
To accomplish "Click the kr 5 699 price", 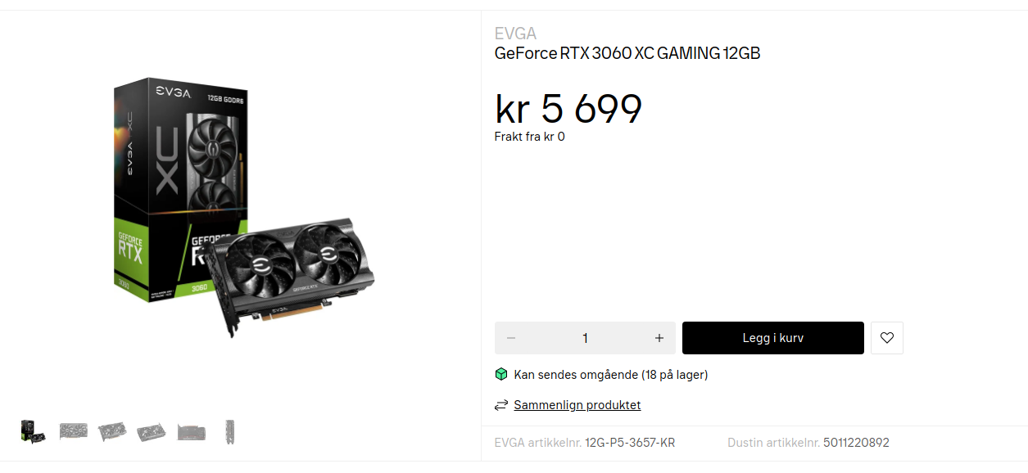I will (x=568, y=109).
